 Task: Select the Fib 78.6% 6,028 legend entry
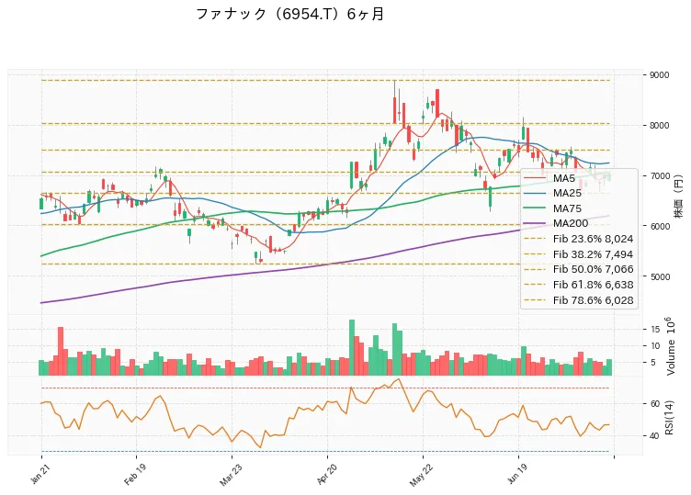(x=579, y=300)
